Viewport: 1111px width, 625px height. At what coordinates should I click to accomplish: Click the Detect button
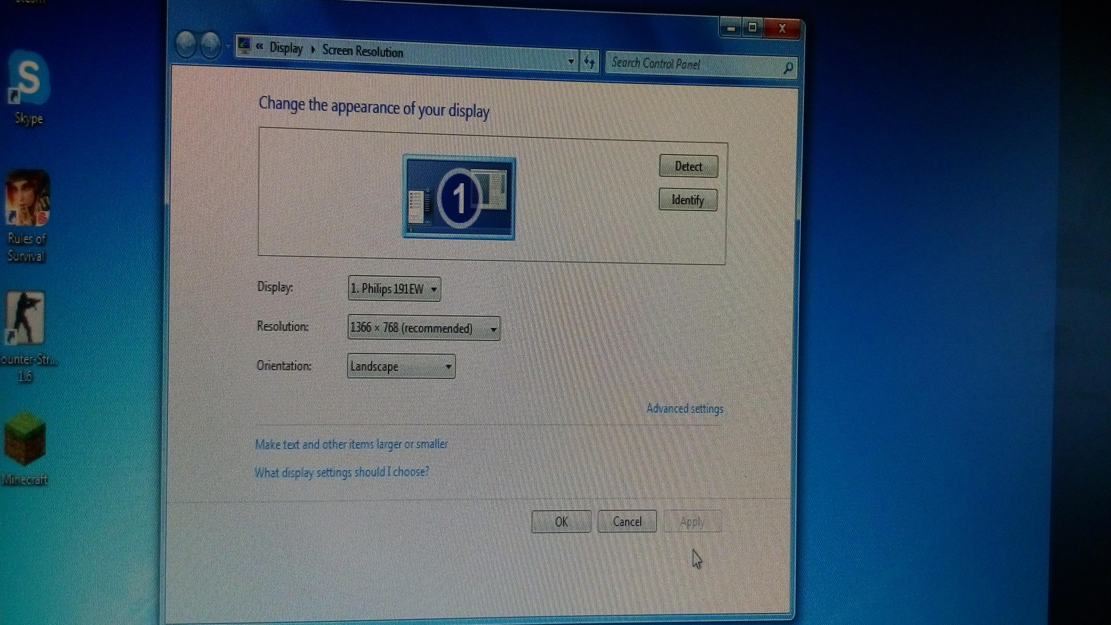tap(688, 166)
